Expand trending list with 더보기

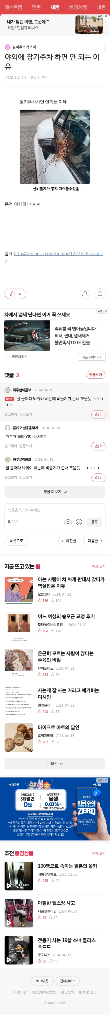click(x=55, y=763)
